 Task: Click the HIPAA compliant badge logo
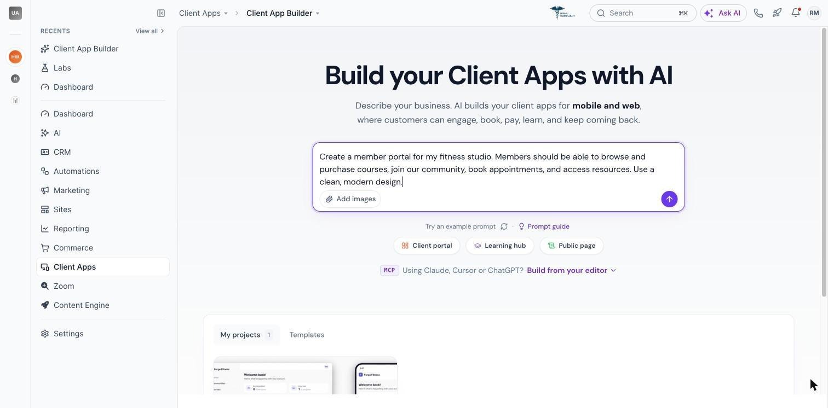pyautogui.click(x=562, y=13)
